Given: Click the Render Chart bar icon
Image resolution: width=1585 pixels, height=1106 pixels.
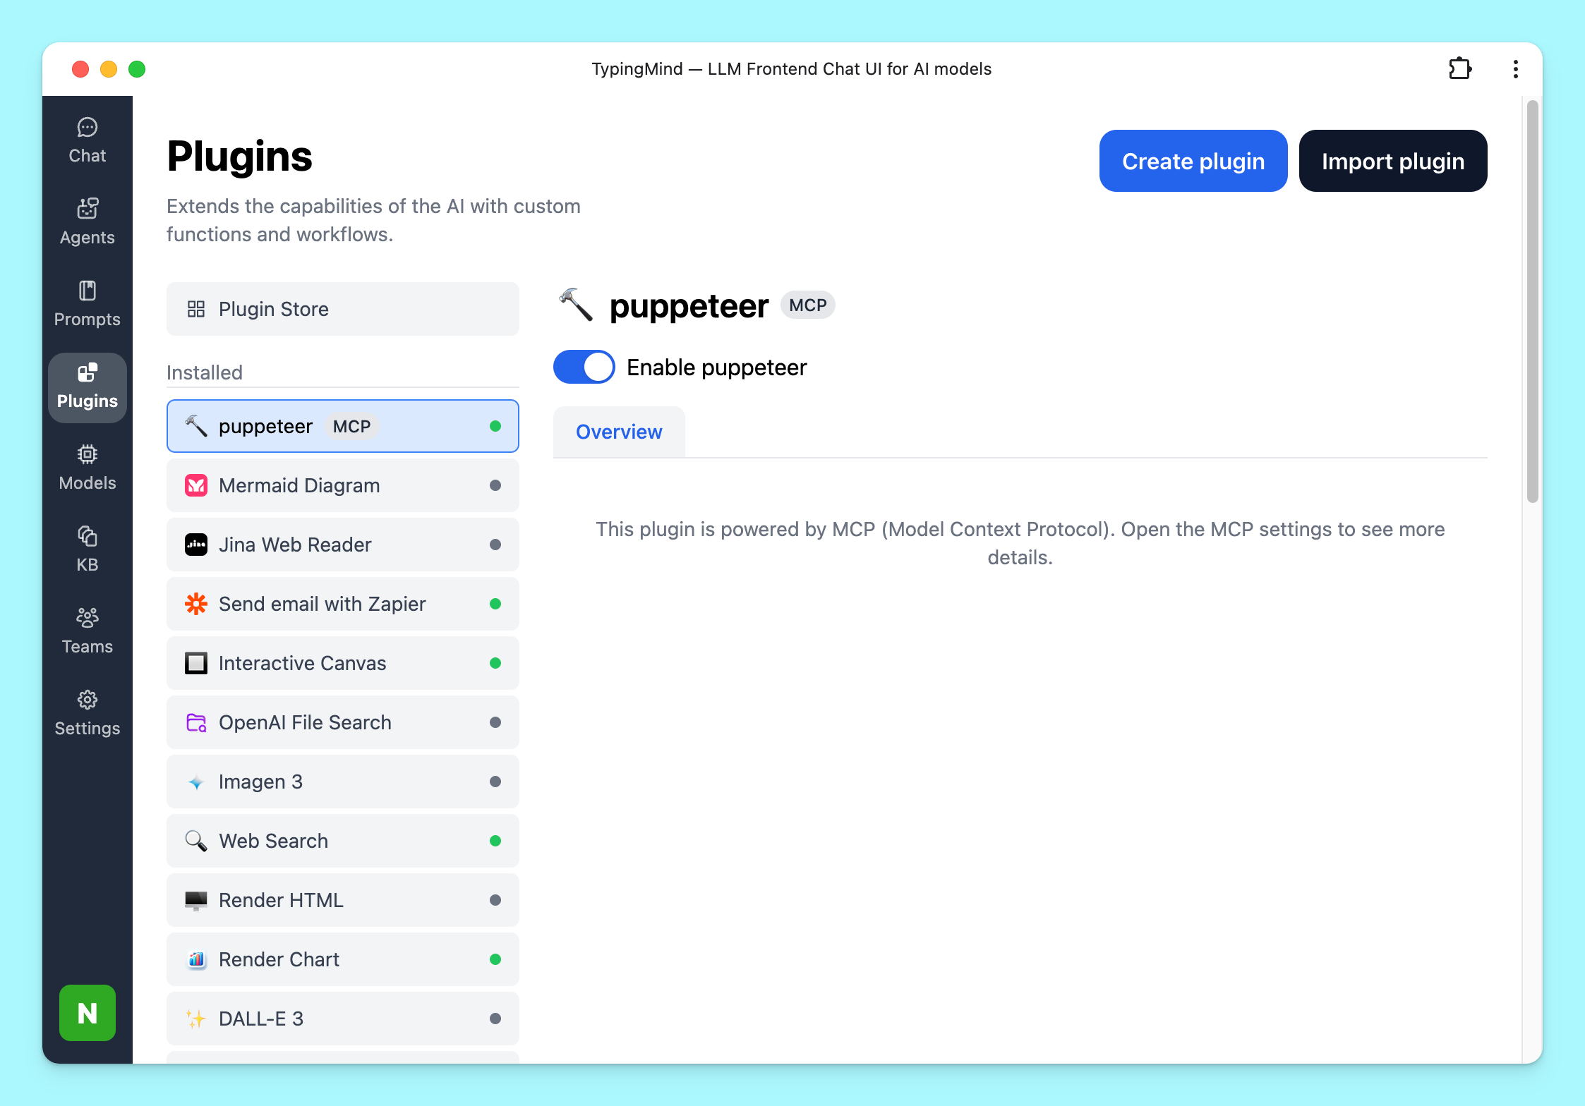Looking at the screenshot, I should pos(196,959).
